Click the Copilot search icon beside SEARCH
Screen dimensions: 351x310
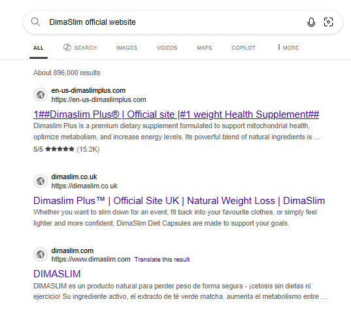(x=67, y=48)
